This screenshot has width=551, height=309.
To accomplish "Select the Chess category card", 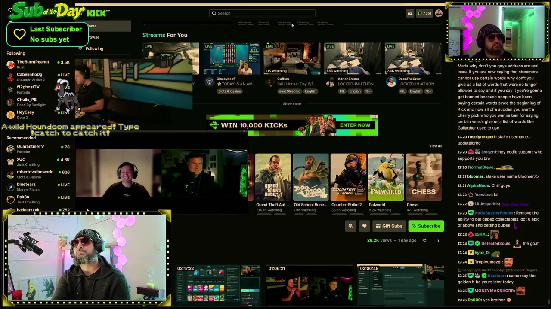I will pos(424,177).
